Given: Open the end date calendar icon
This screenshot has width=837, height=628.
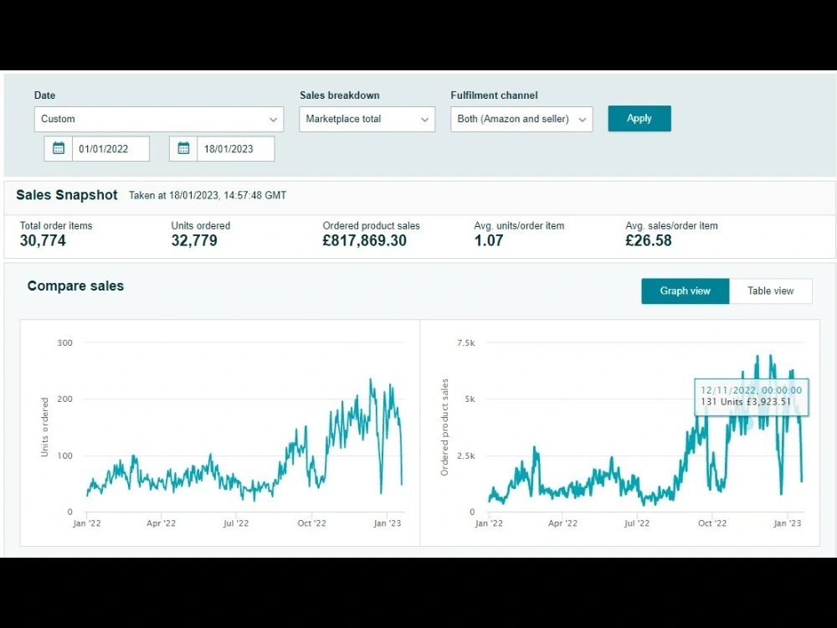Looking at the screenshot, I should point(183,148).
